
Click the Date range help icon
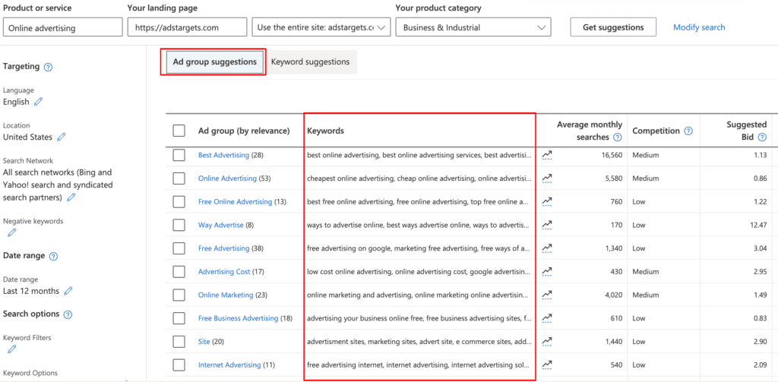click(x=54, y=257)
